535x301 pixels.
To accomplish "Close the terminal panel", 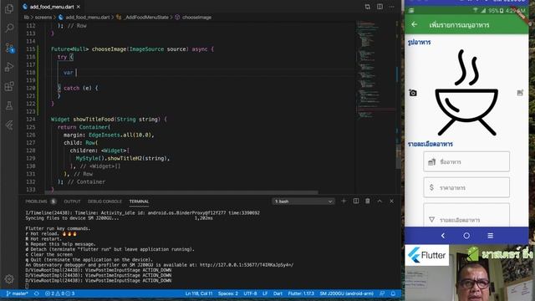I will [392, 202].
